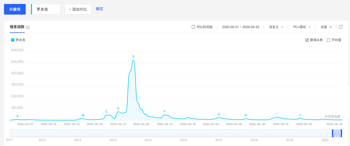Open news marker F on chart
350x146 pixels.
coord(165,112)
